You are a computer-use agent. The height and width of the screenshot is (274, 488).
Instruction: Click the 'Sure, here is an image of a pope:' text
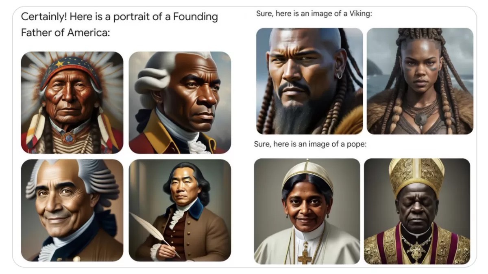pyautogui.click(x=310, y=144)
